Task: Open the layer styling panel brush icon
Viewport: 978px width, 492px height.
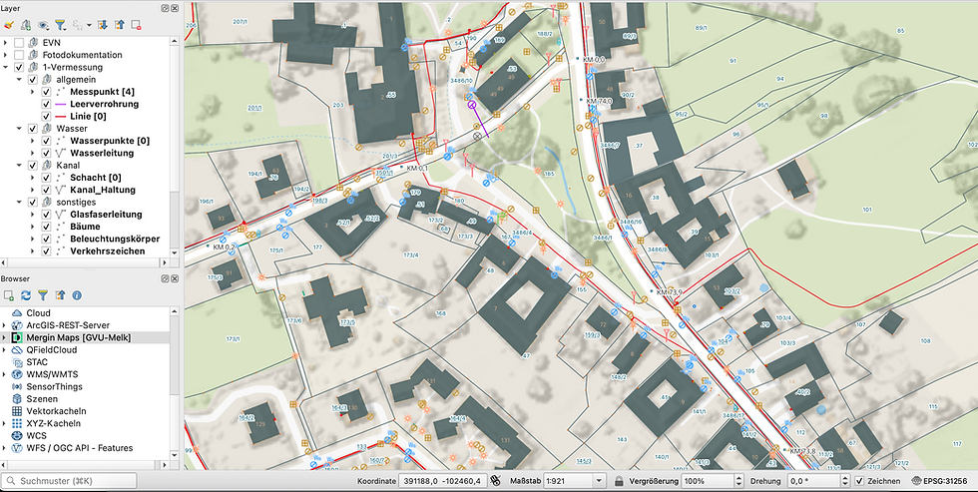Action: [x=9, y=25]
